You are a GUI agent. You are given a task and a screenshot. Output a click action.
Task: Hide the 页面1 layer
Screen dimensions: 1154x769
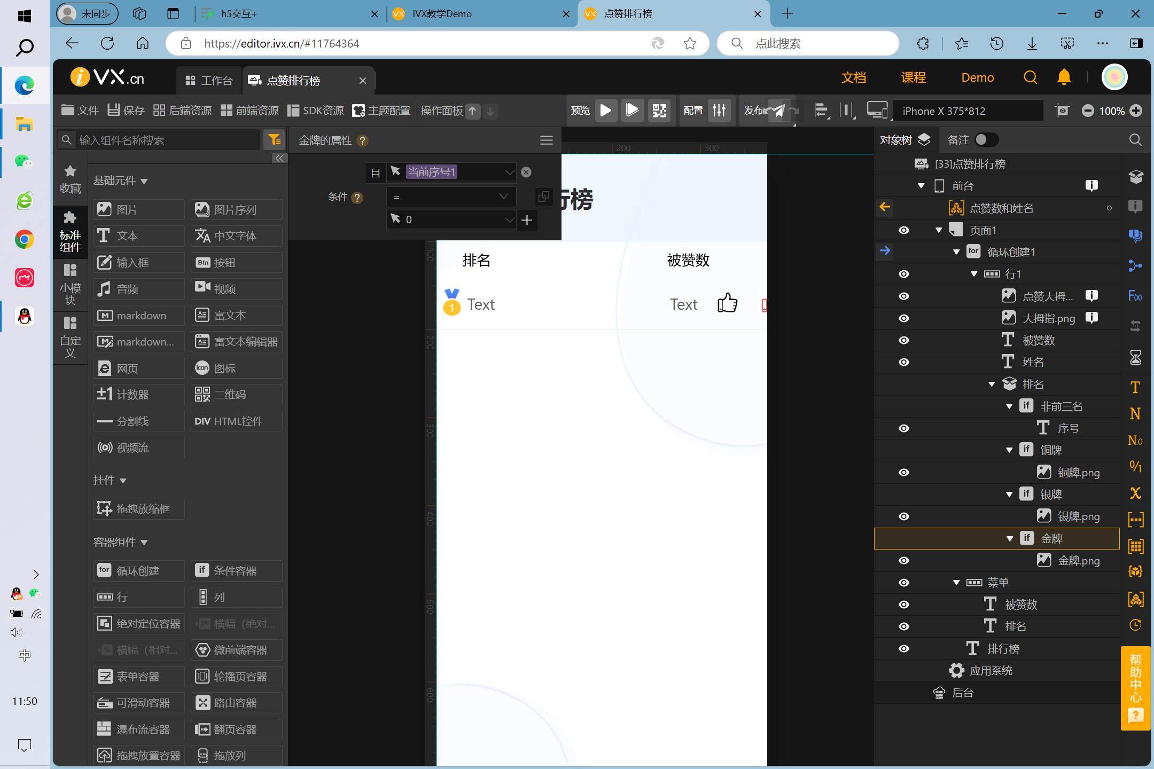tap(903, 230)
